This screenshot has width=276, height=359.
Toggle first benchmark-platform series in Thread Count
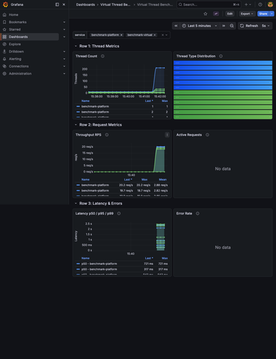(95, 106)
